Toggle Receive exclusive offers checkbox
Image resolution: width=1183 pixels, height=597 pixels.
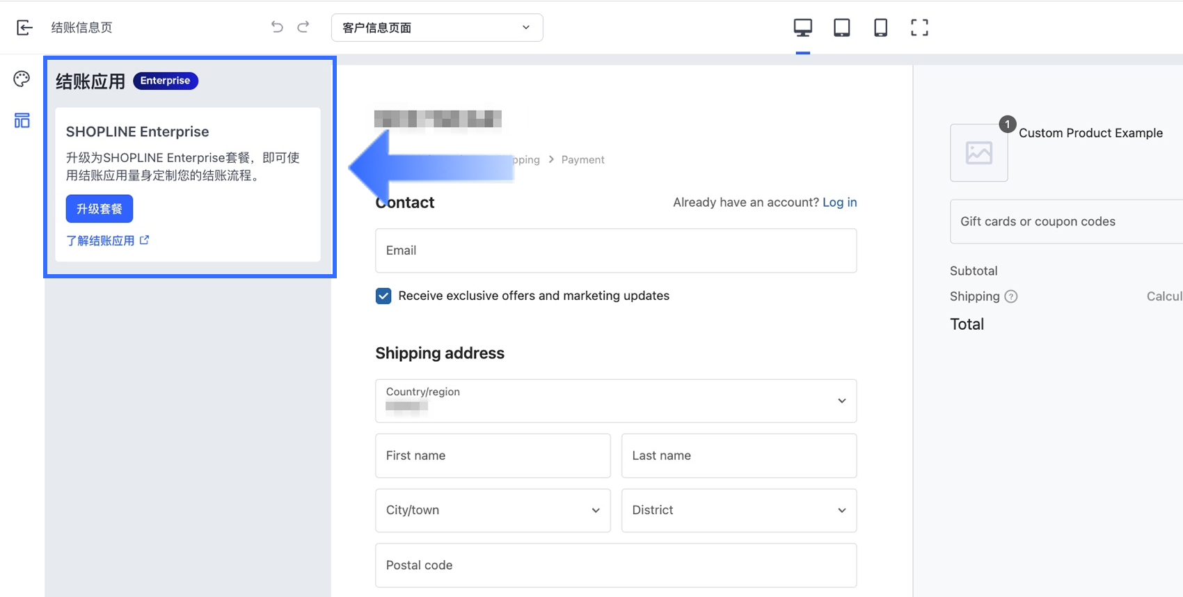tap(383, 296)
